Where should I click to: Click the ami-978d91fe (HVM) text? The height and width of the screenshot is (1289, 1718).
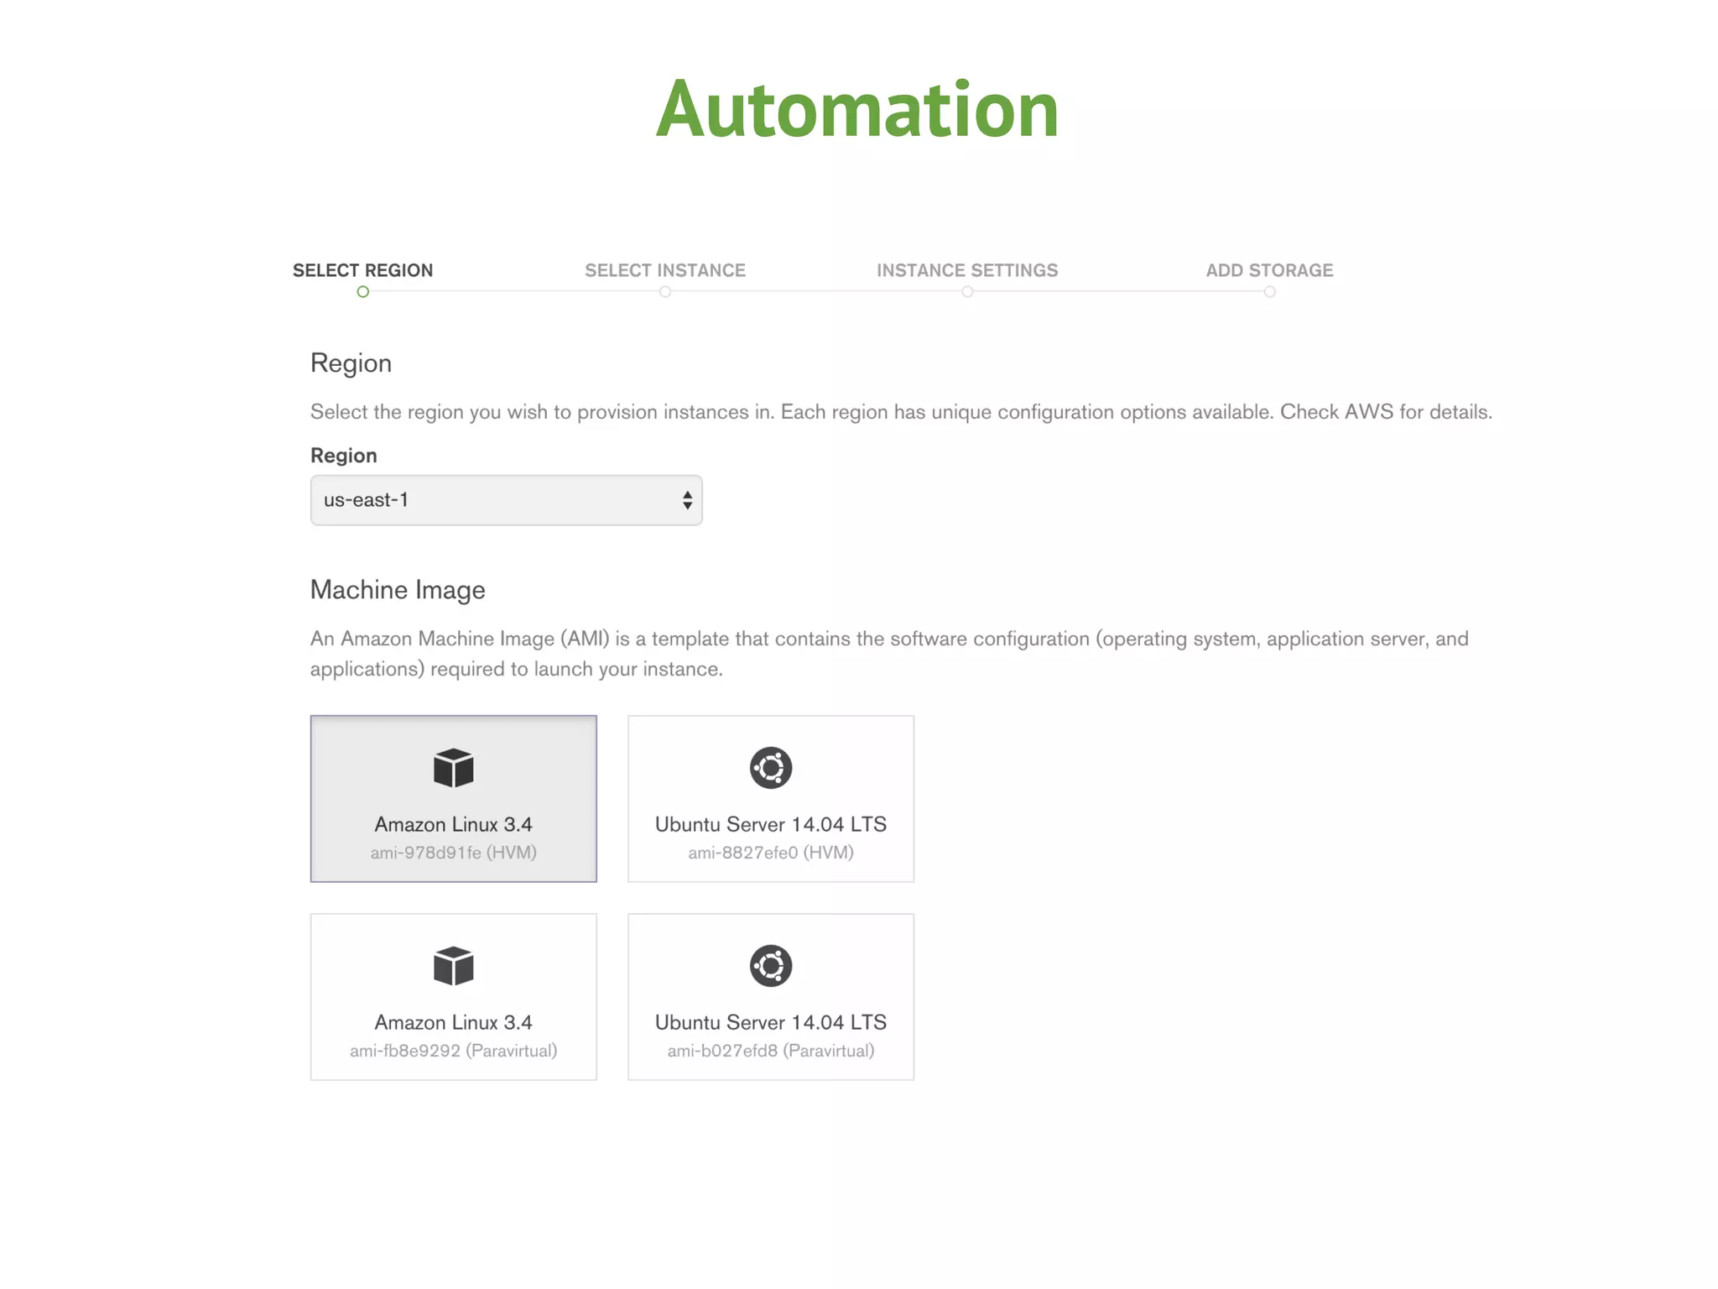(454, 853)
